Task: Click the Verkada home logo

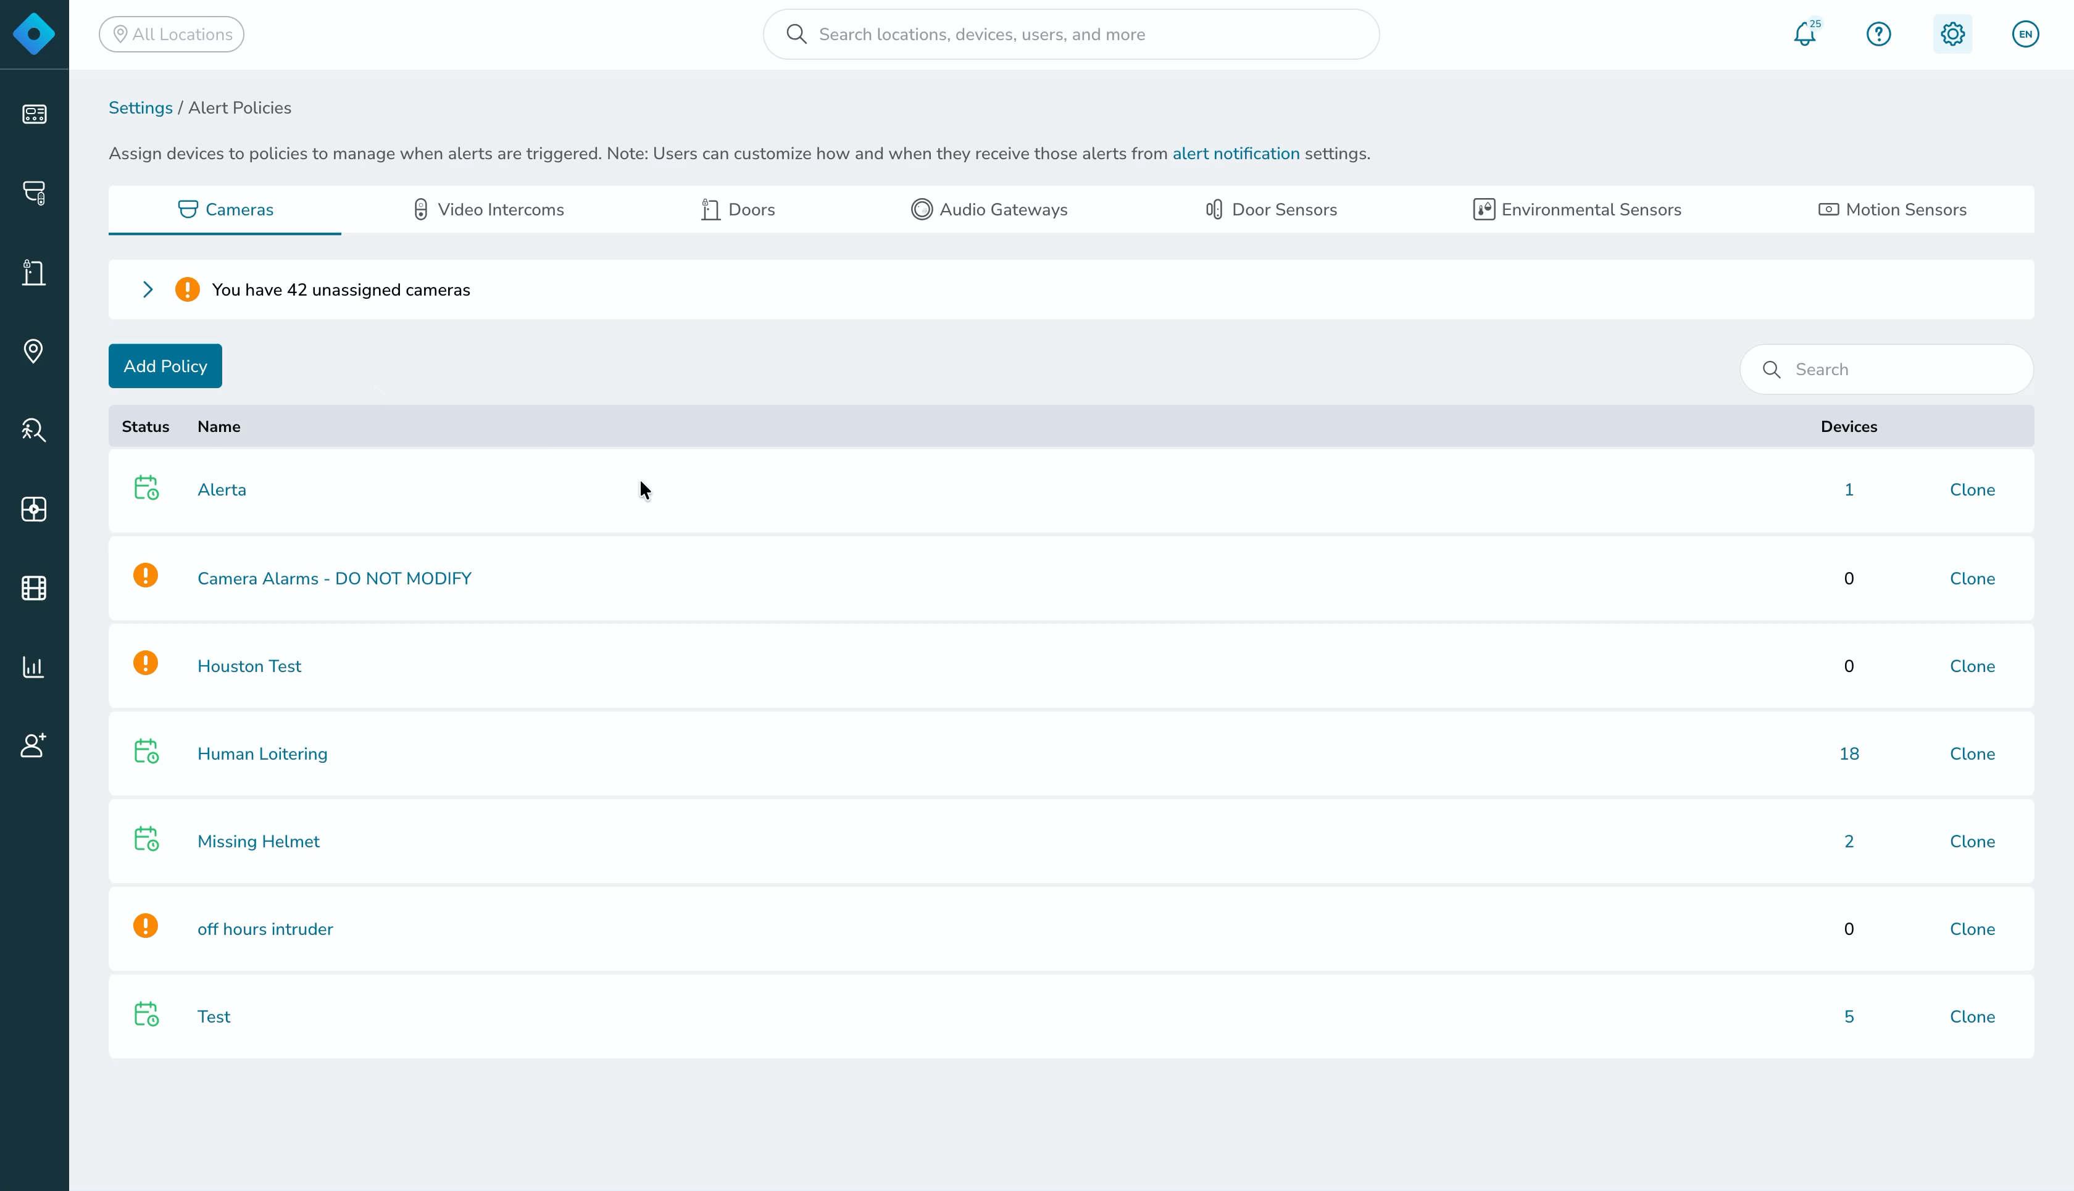Action: point(33,35)
